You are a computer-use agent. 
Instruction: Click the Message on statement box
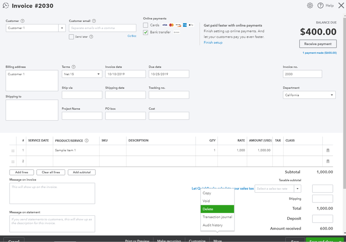click(52, 224)
